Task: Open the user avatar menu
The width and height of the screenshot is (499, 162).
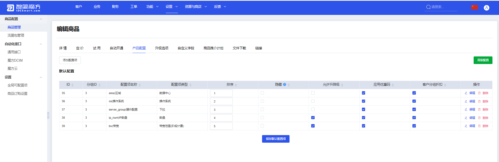Action: [x=486, y=8]
